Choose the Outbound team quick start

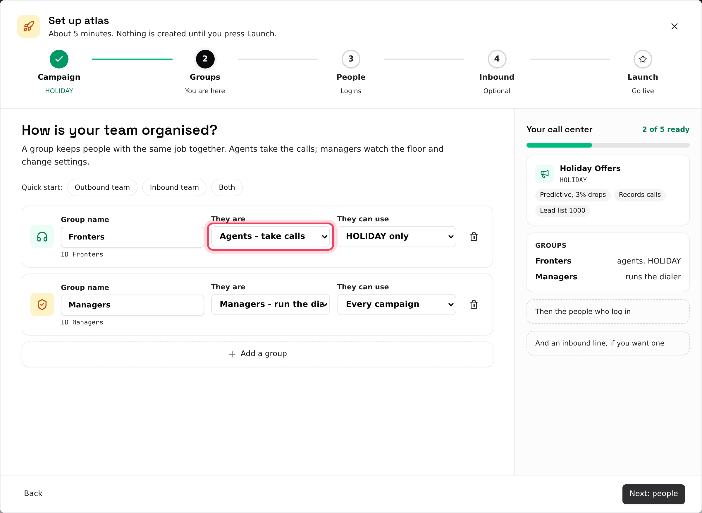[x=102, y=188]
